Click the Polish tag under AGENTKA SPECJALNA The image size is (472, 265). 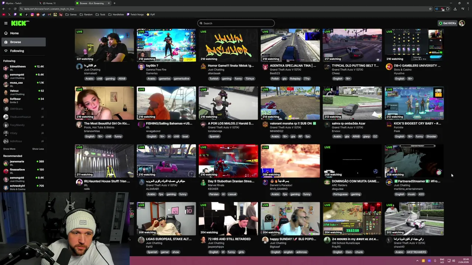[275, 79]
